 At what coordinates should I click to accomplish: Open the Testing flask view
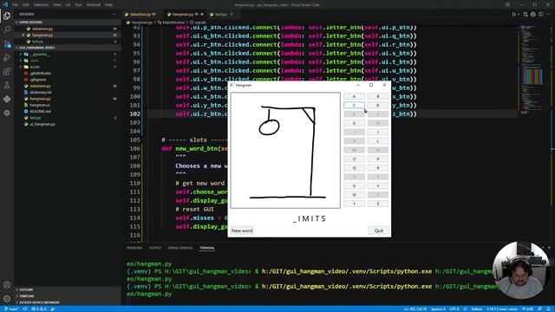(7, 85)
